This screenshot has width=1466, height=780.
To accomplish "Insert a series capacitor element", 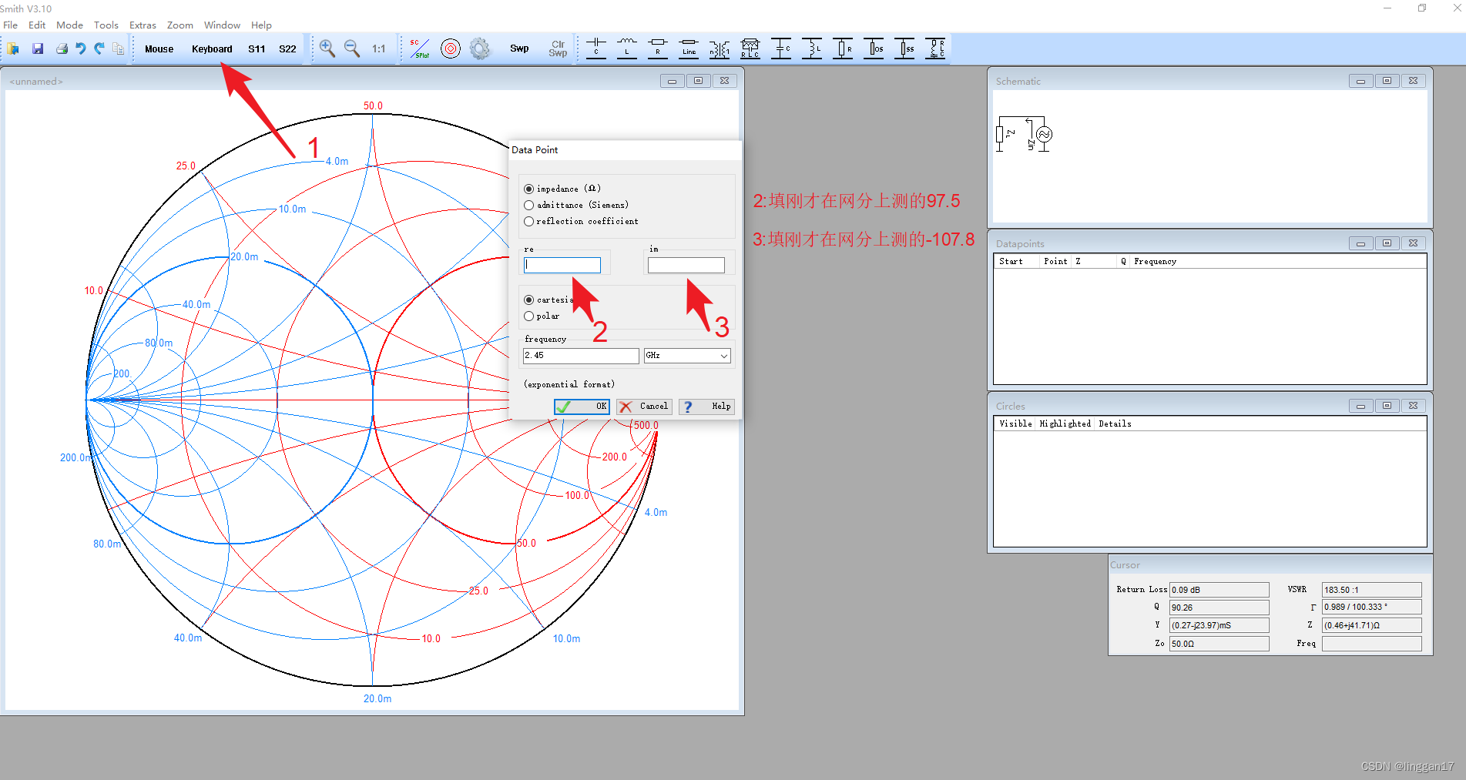I will [596, 49].
